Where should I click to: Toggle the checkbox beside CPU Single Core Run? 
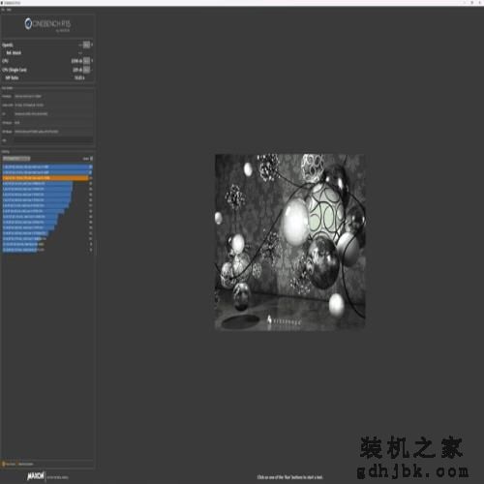pyautogui.click(x=92, y=70)
